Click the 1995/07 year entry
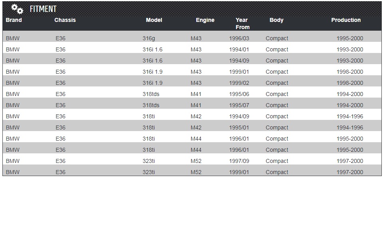 [x=239, y=106]
